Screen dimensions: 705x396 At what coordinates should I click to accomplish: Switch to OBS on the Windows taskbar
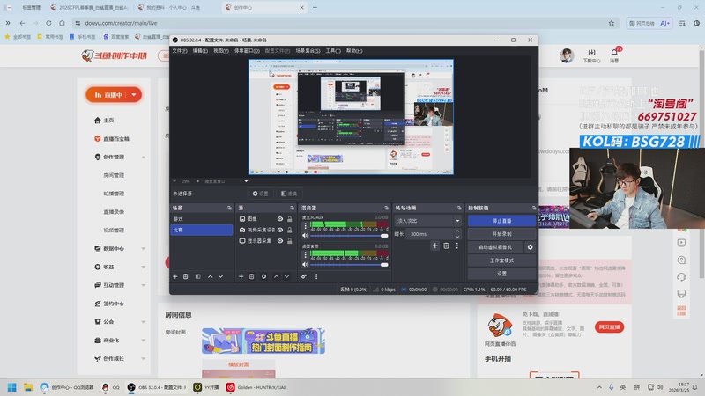point(157,387)
